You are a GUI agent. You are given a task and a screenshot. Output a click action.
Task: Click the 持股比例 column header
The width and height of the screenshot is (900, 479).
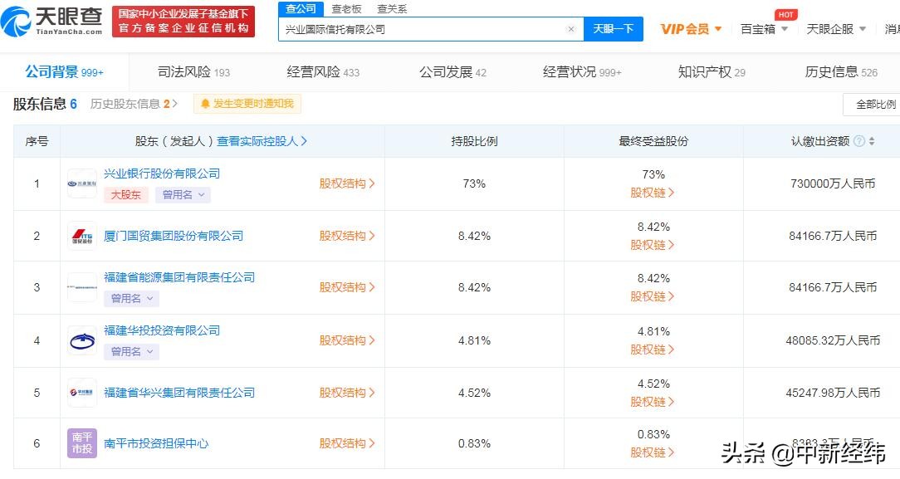tap(474, 141)
